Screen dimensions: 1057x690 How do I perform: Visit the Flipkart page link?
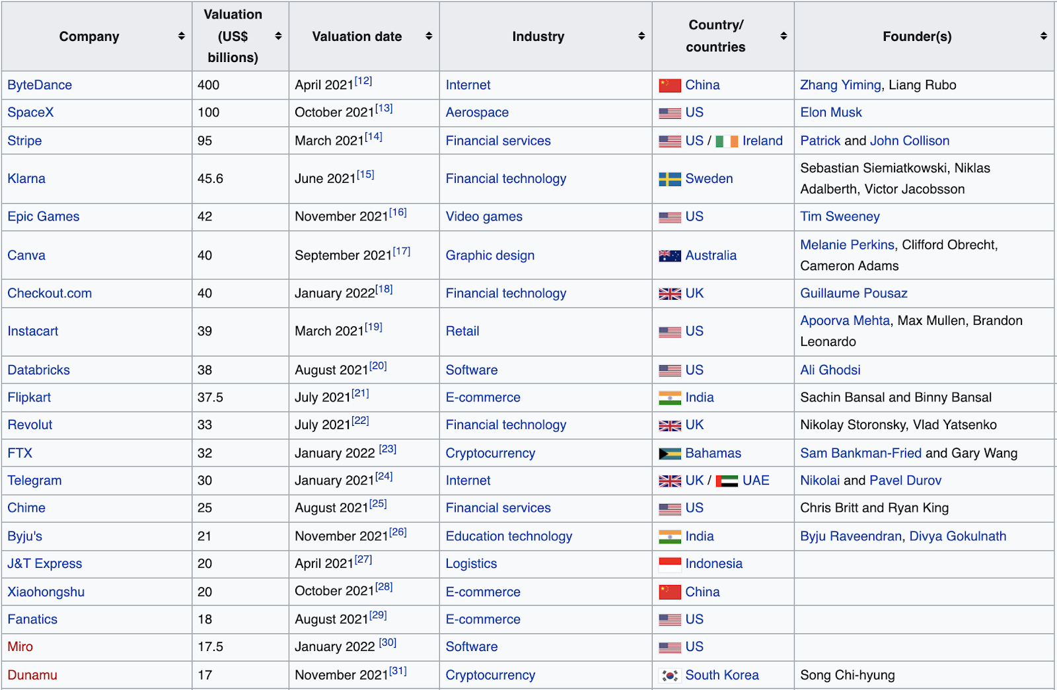(29, 397)
